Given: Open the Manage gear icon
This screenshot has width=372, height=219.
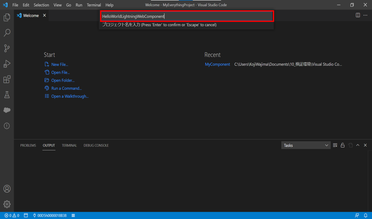Looking at the screenshot, I should (7, 204).
